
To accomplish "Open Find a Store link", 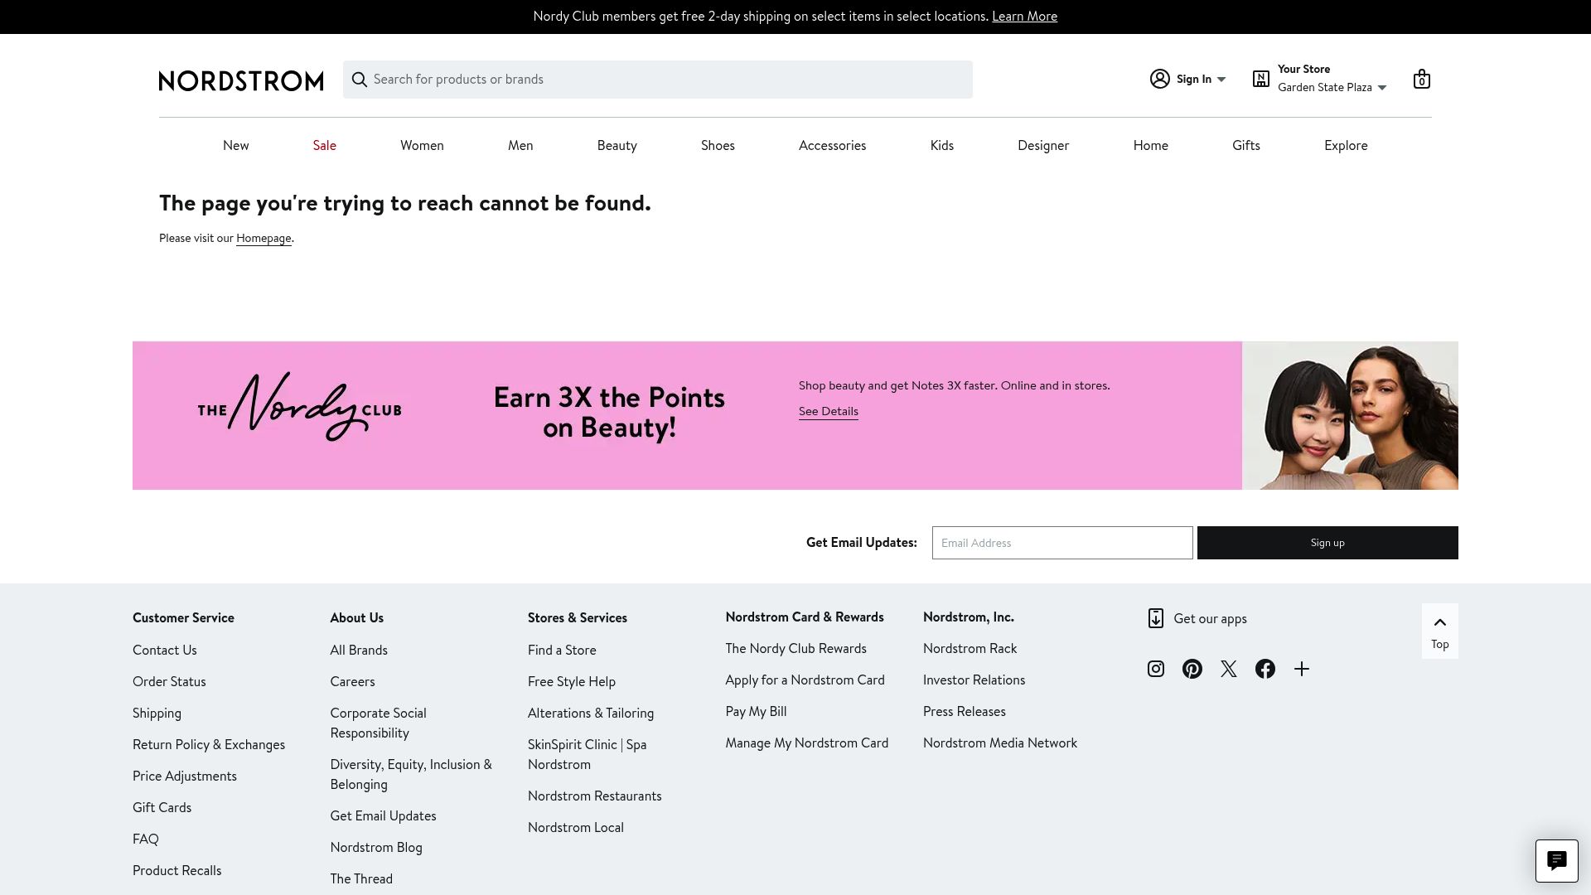I will (562, 651).
